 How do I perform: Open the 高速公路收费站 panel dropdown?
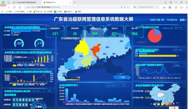37,27
